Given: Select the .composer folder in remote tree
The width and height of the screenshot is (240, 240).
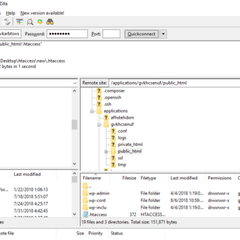Looking at the screenshot, I should coord(114,91).
